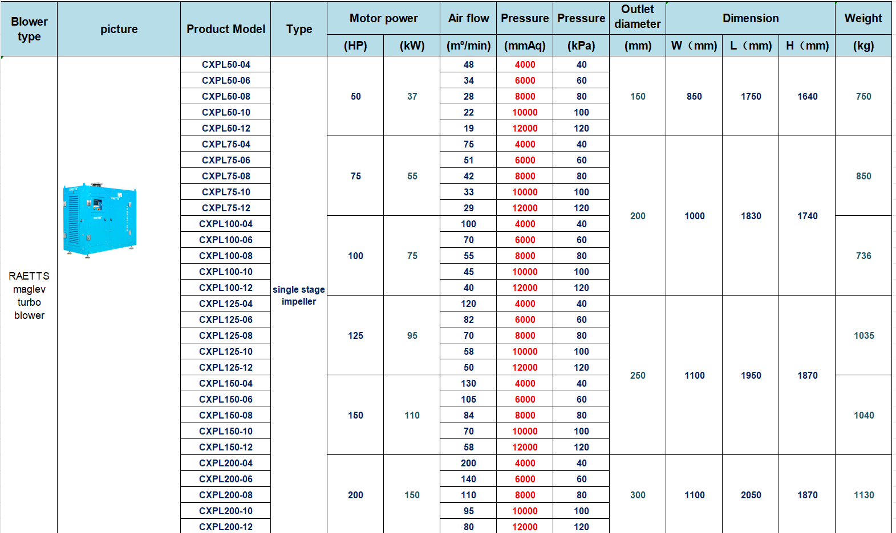Select the '(kW)' unit header
896x533 pixels.
412,46
